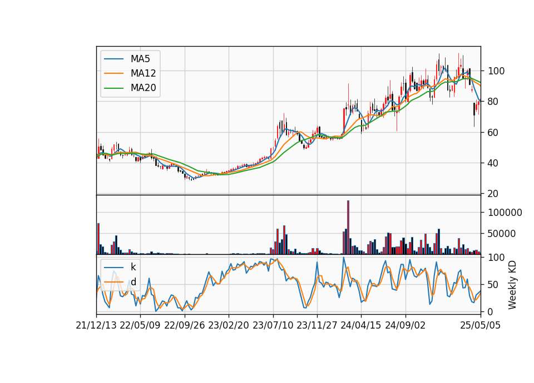Click the 24/09/02 date tick label
This screenshot has height=383, width=534.
click(x=406, y=325)
